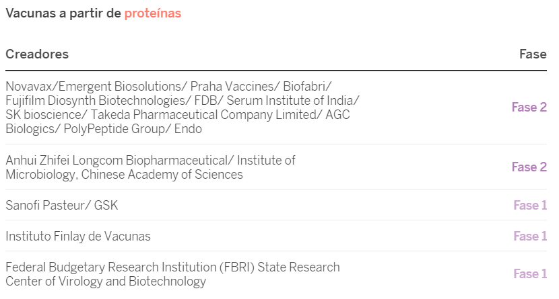This screenshot has height=299, width=559.
Task: Click the Fase 2 label for Anhui Zhifei row
Action: 529,167
